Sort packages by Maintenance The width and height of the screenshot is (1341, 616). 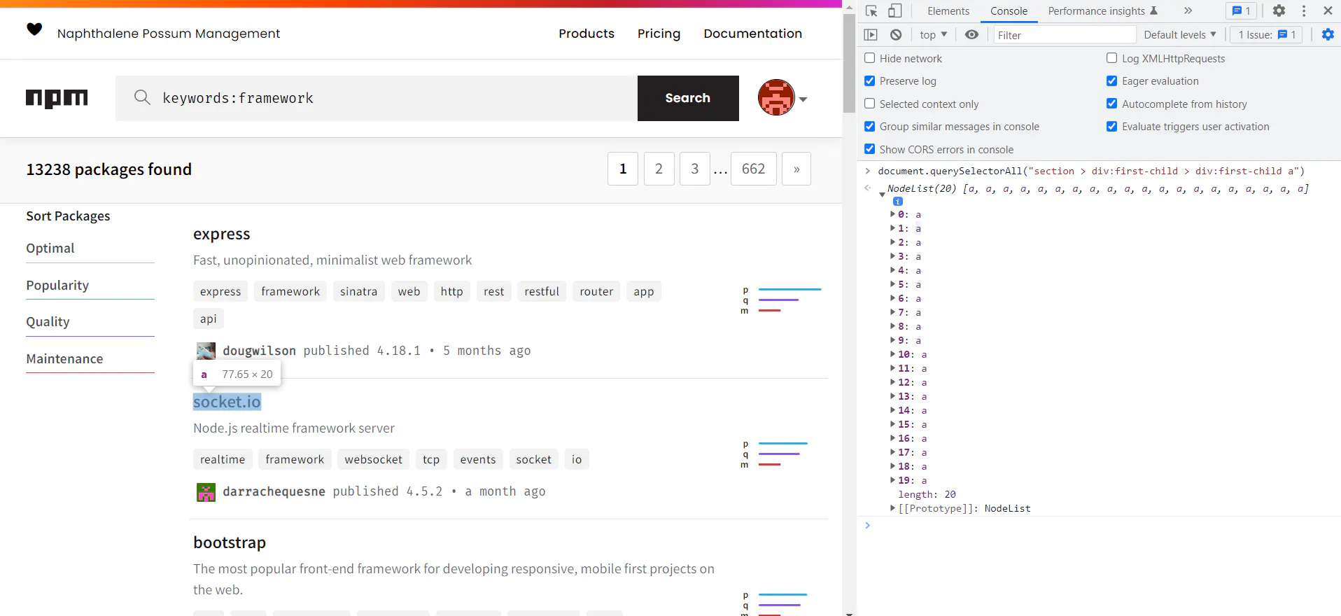point(64,358)
